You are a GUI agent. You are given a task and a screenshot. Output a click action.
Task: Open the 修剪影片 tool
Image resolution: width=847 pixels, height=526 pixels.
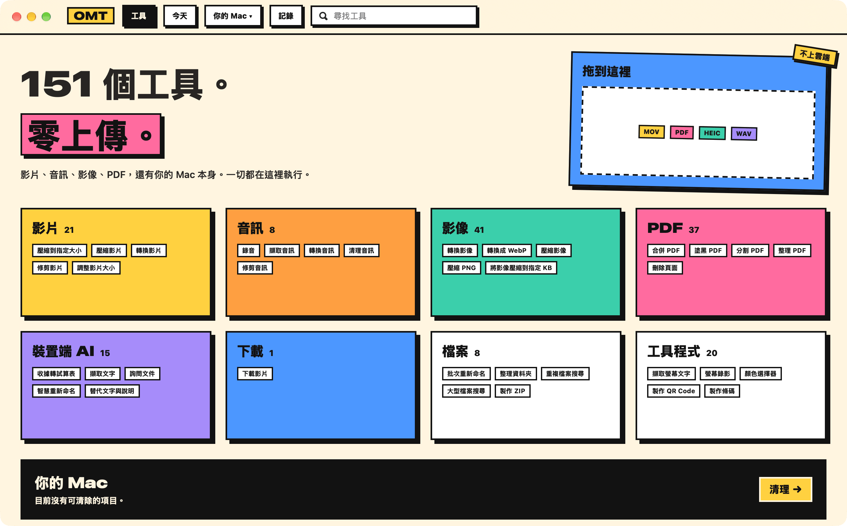point(50,268)
